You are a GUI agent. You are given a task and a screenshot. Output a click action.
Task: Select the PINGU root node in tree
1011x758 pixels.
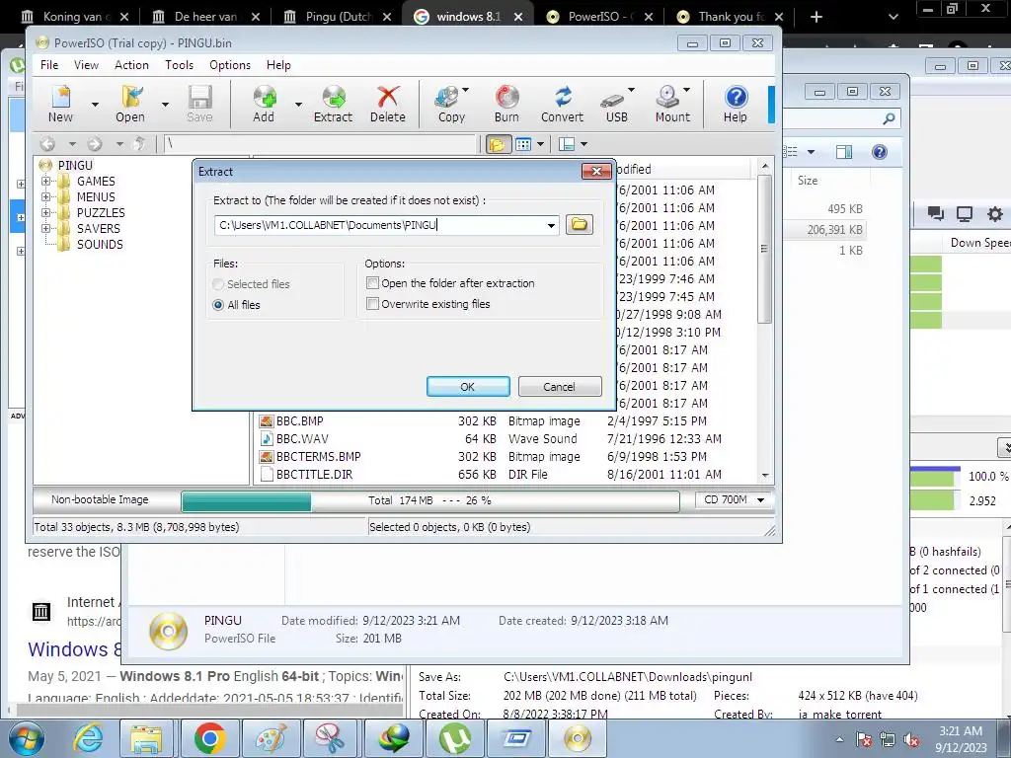[x=75, y=165]
